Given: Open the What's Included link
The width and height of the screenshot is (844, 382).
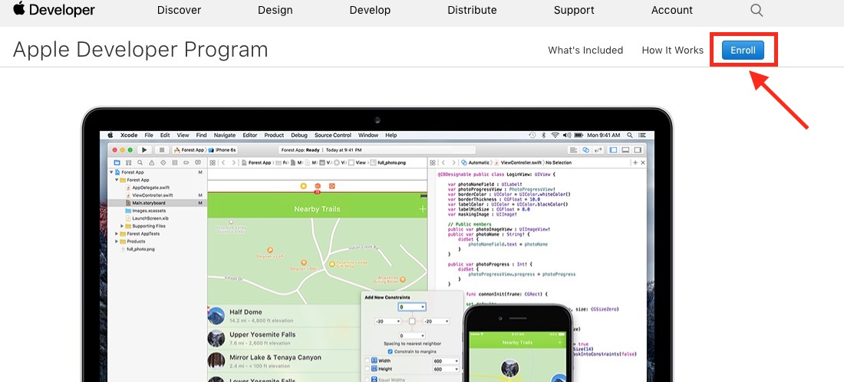Looking at the screenshot, I should tap(585, 51).
